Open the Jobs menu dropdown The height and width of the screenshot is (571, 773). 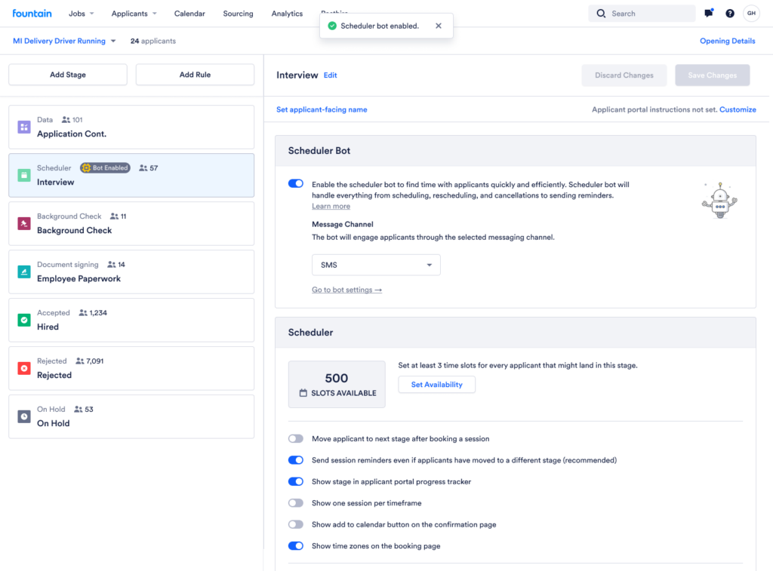[x=82, y=14]
